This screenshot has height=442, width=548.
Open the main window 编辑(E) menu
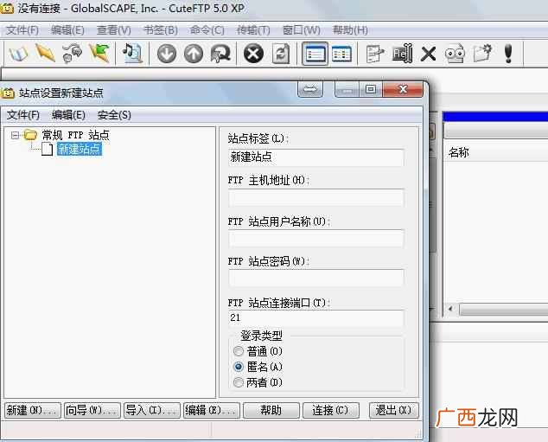coord(67,30)
